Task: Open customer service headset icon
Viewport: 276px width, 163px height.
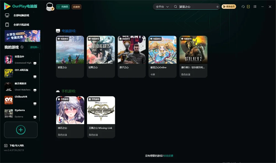Action: click(x=243, y=7)
